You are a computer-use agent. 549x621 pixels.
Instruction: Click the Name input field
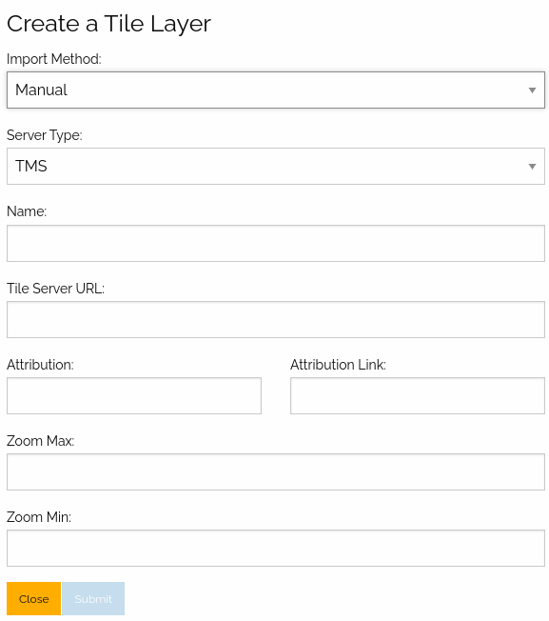276,243
